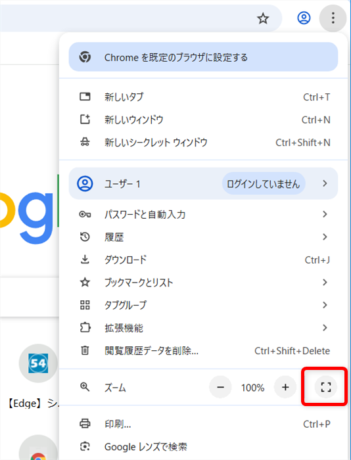
Task: Click the three-dot Chrome menu button
Action: 333,18
